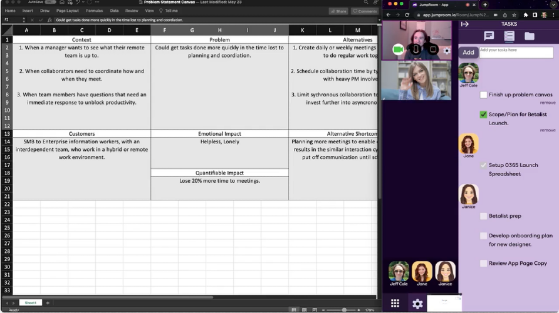Click the Chrome profile avatar
The width and height of the screenshot is (559, 313).
pyautogui.click(x=544, y=15)
